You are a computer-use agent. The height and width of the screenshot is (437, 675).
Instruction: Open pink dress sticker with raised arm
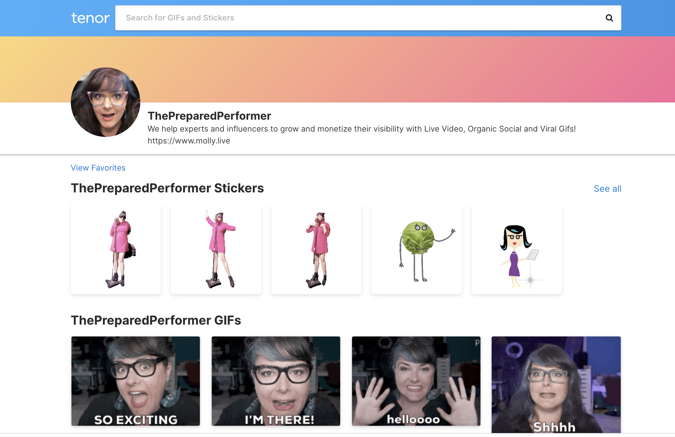[216, 249]
